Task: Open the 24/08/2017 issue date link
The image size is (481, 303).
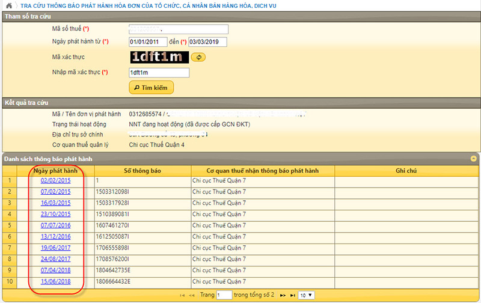Action: tap(55, 259)
